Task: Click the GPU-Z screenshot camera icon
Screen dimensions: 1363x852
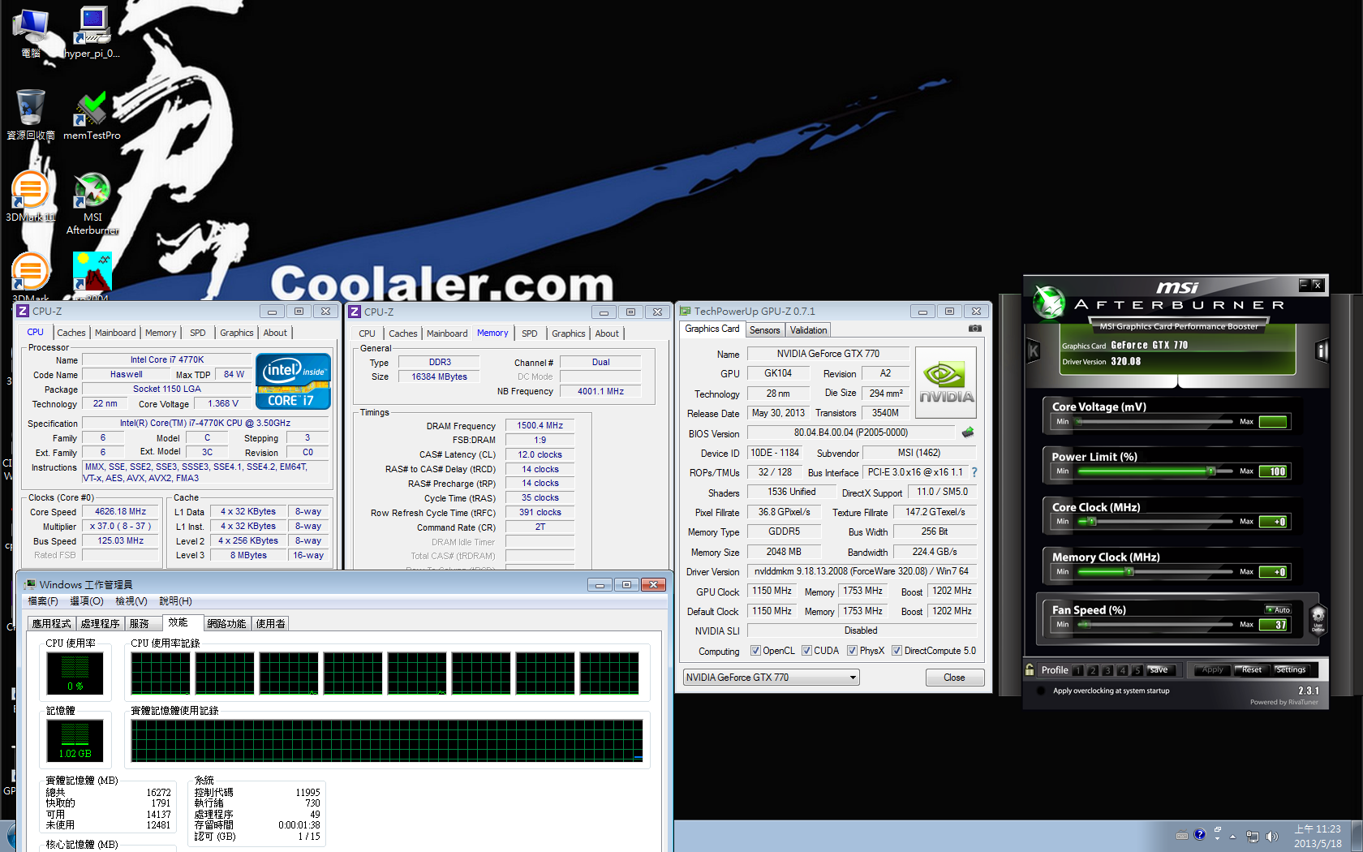Action: pos(975,329)
